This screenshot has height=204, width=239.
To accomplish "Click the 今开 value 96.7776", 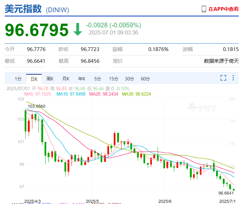I will tap(36, 49).
